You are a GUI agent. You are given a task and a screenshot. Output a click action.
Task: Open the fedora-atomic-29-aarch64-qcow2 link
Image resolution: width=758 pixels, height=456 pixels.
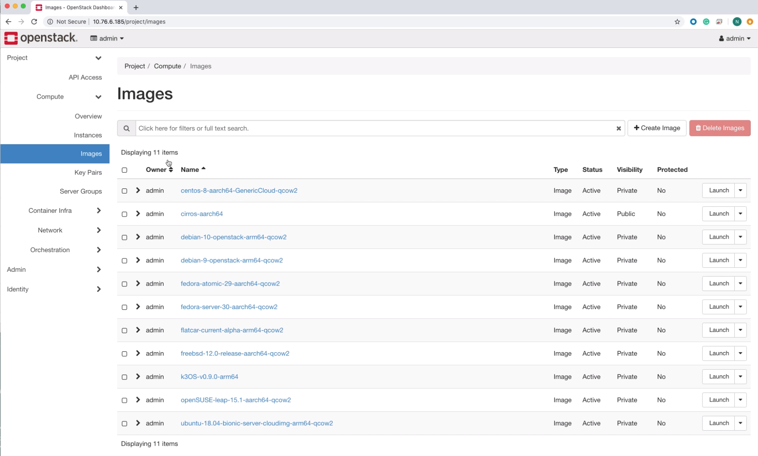[230, 283]
